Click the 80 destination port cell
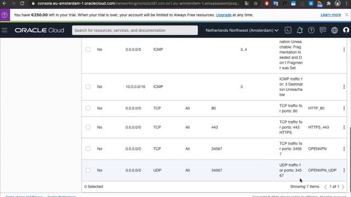This screenshot has width=351, height=197. (213, 108)
